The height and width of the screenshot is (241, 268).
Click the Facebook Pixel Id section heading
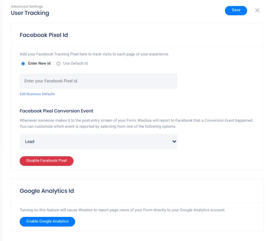[x=44, y=35]
